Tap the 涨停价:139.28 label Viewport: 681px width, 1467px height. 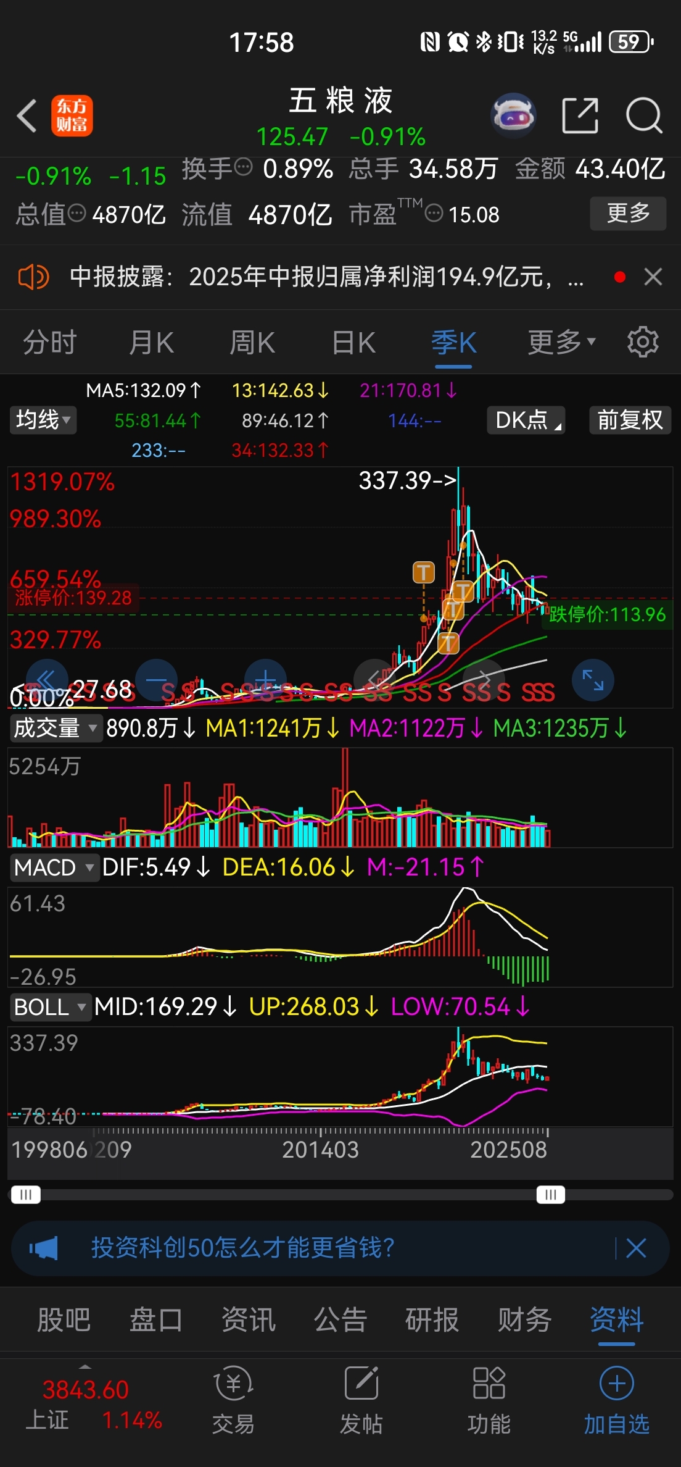pos(73,598)
